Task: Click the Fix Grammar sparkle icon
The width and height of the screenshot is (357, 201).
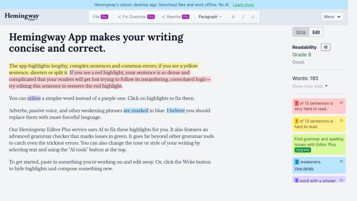Action: point(119,16)
